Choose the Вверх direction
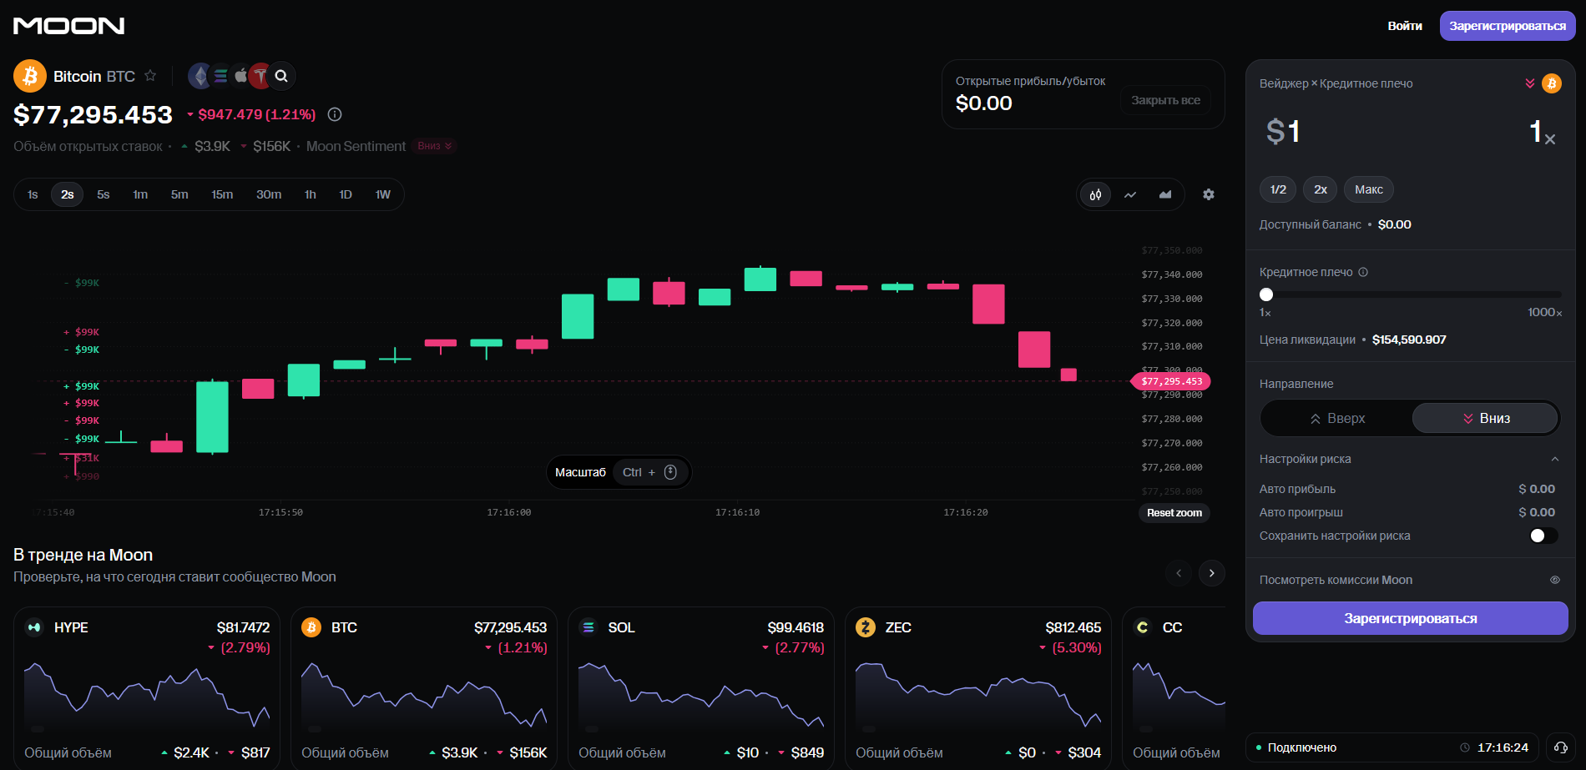 click(x=1337, y=418)
